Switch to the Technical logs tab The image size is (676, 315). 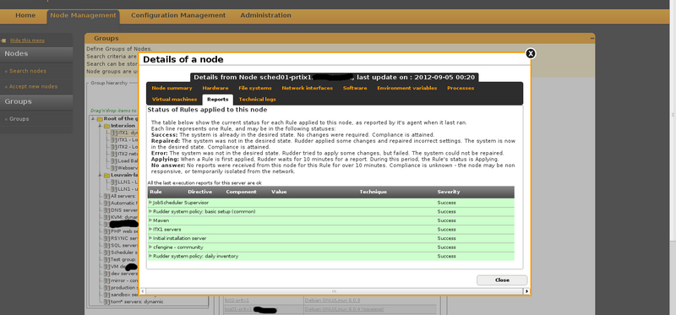click(x=258, y=99)
